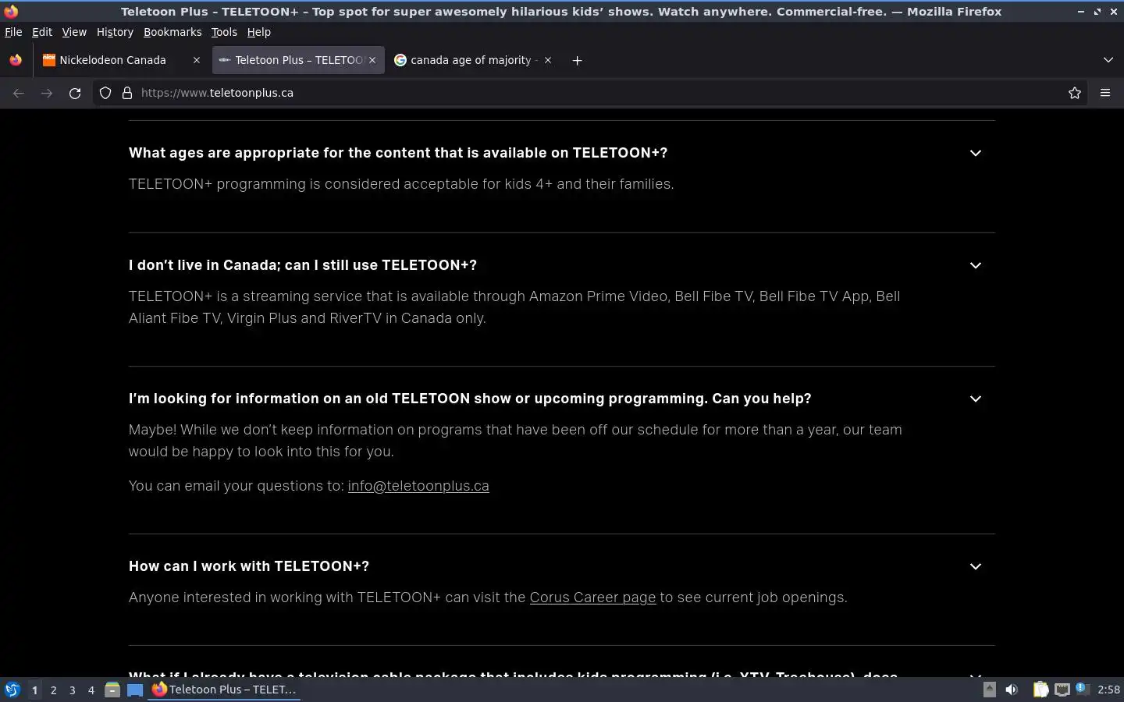Switch to workspace 4
The width and height of the screenshot is (1124, 702).
point(91,690)
